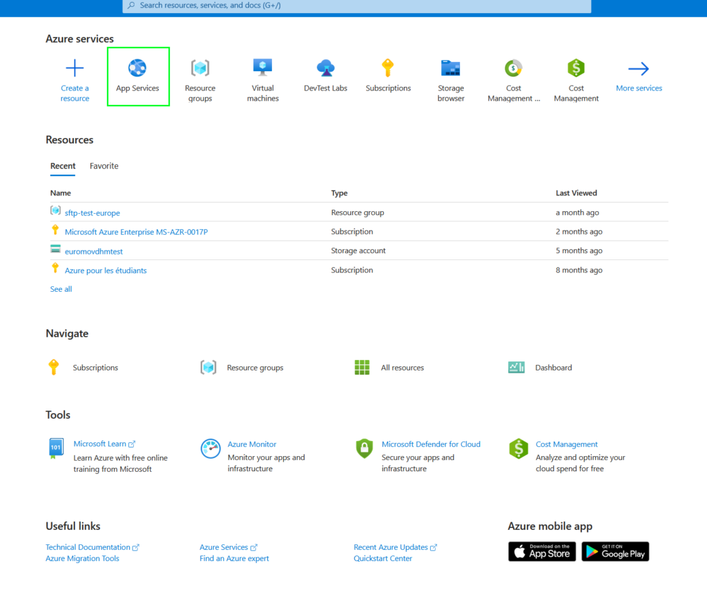
Task: Click the Microsoft Learn 101 icon
Action: click(56, 448)
